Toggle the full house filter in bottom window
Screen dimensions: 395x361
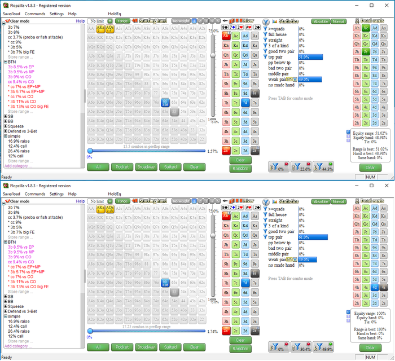(x=265, y=214)
